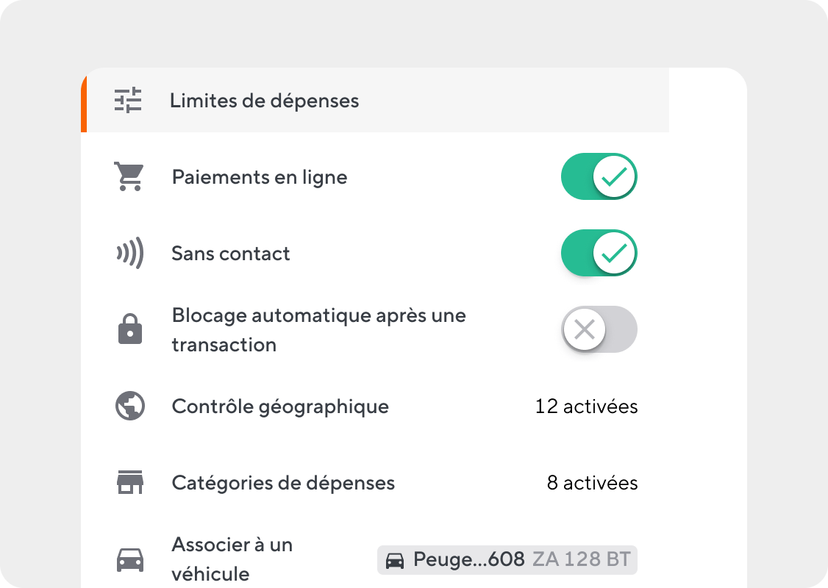The width and height of the screenshot is (828, 588).
Task: Disable the Paiements en ligne toggle
Action: pos(599,176)
